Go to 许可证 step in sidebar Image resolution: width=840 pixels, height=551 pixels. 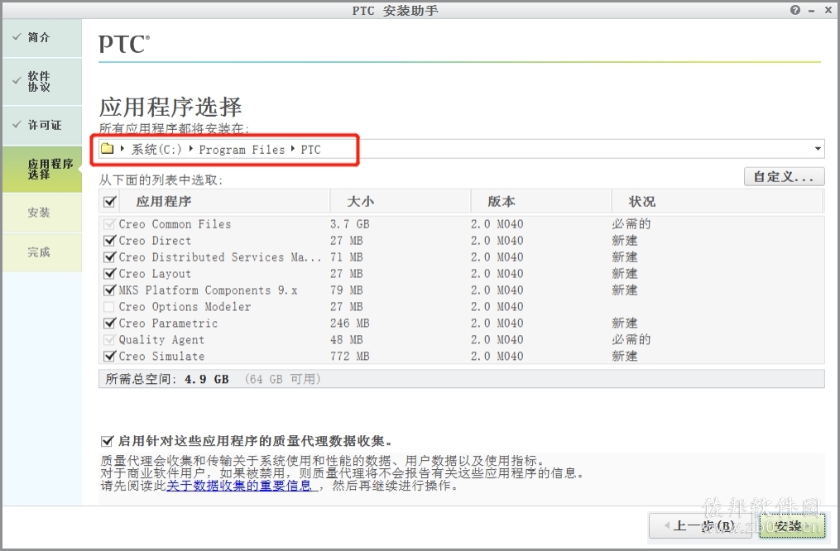point(42,125)
